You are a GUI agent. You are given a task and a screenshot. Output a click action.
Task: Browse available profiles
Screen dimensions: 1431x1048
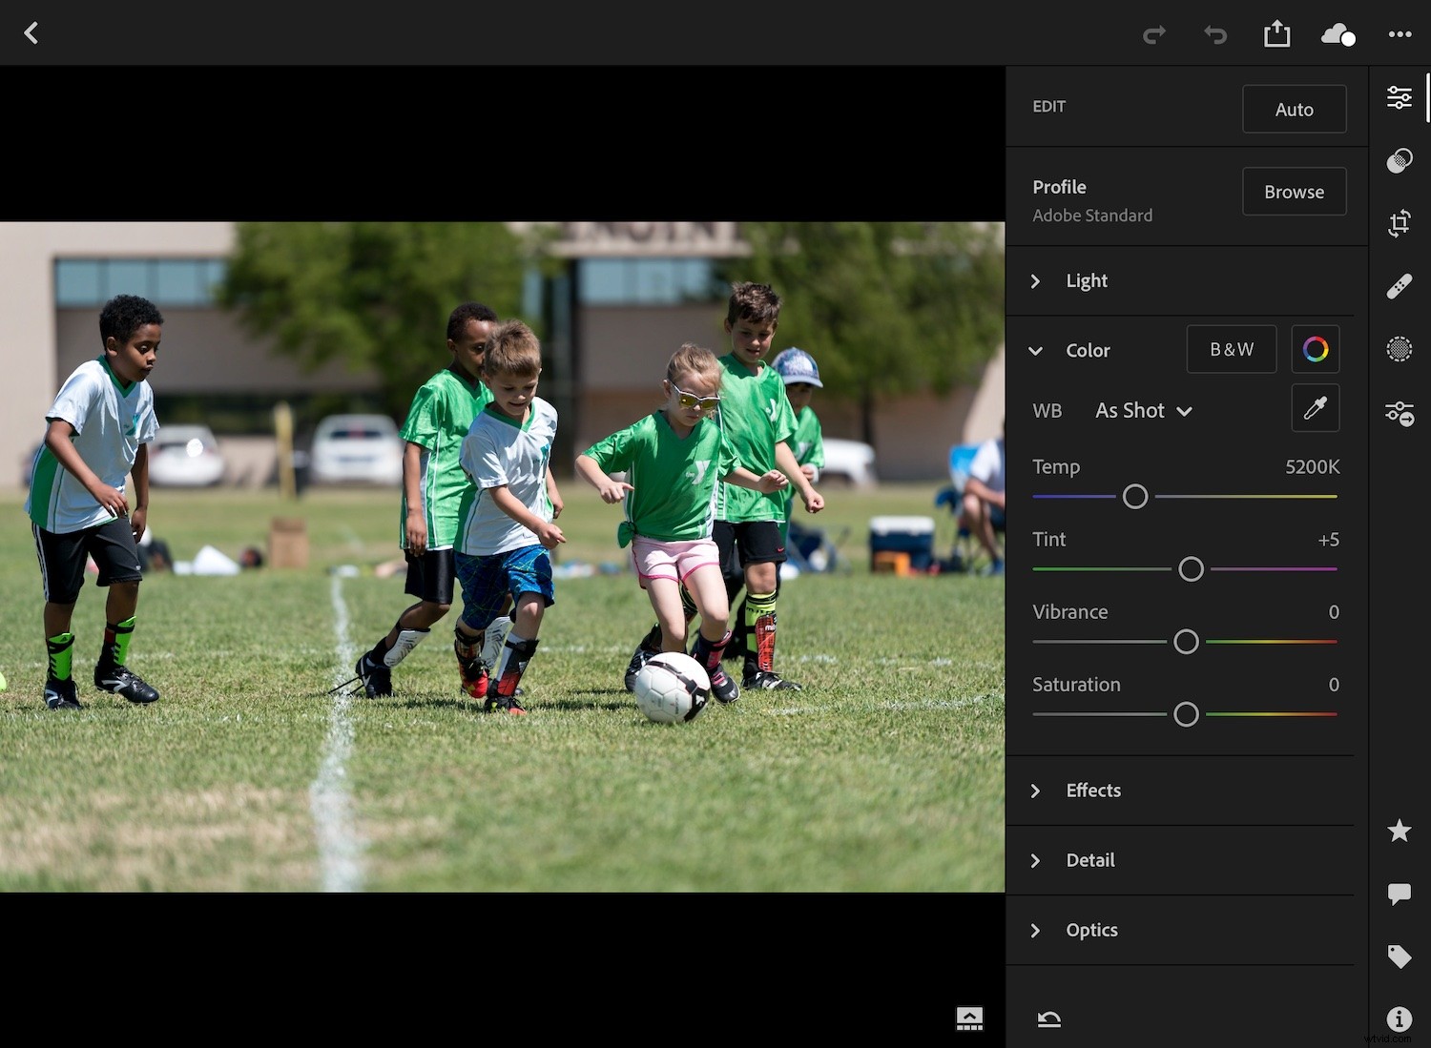[1294, 191]
